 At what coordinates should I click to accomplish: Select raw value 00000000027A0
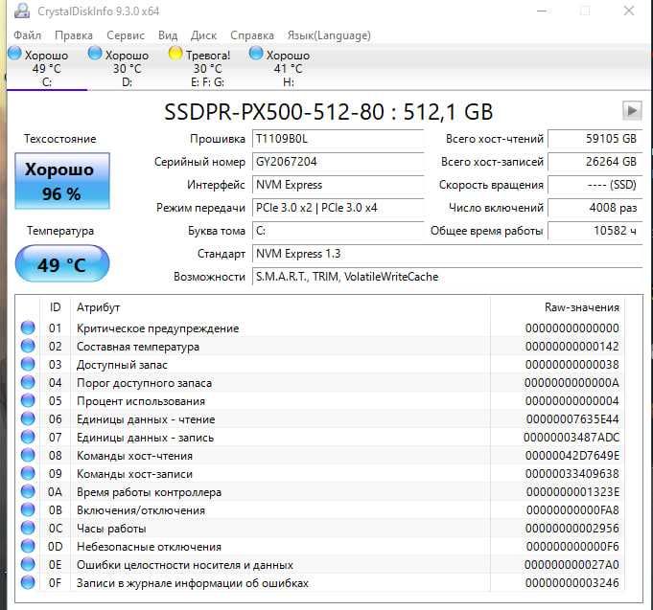571,565
